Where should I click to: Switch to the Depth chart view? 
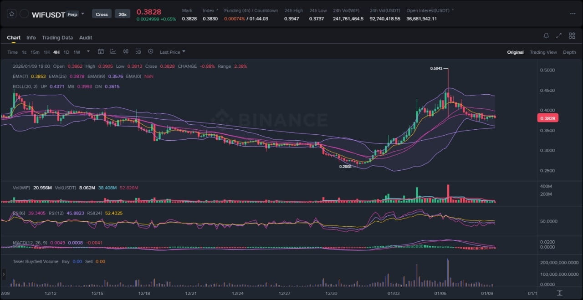(x=569, y=52)
